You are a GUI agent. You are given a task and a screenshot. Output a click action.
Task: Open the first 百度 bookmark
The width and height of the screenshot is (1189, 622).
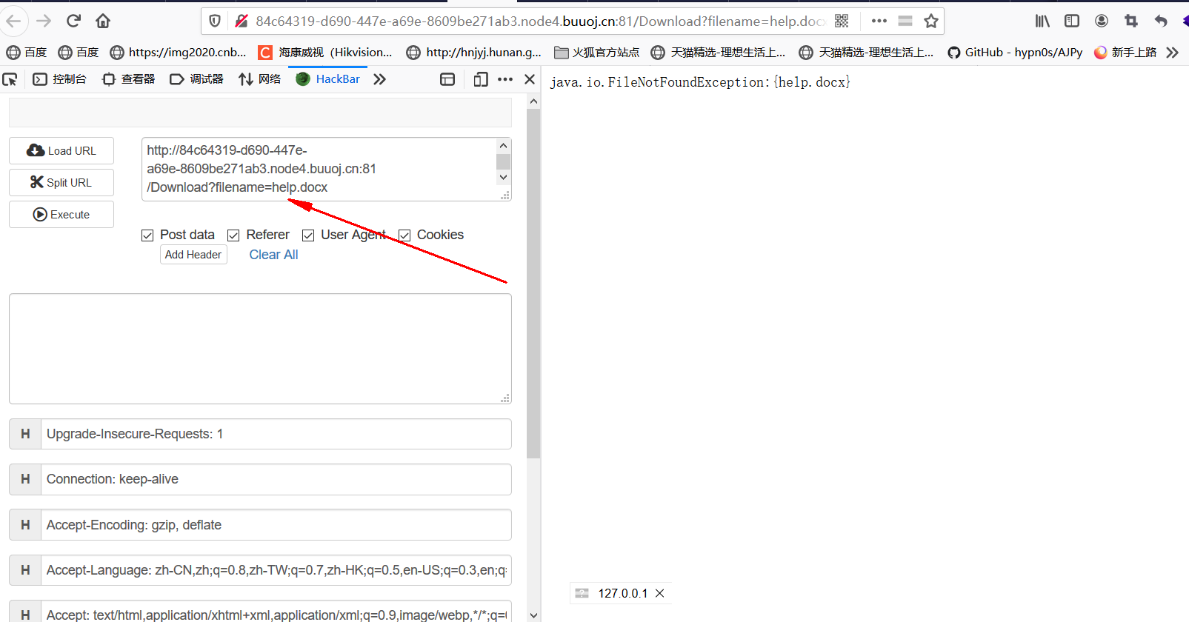point(27,53)
